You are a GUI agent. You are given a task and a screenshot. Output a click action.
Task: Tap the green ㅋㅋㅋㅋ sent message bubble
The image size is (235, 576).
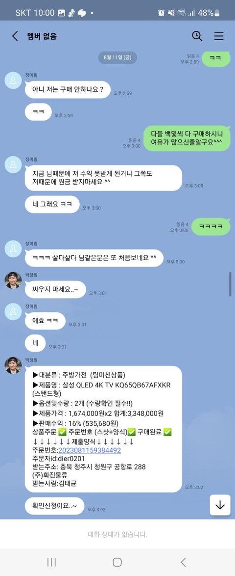click(211, 227)
